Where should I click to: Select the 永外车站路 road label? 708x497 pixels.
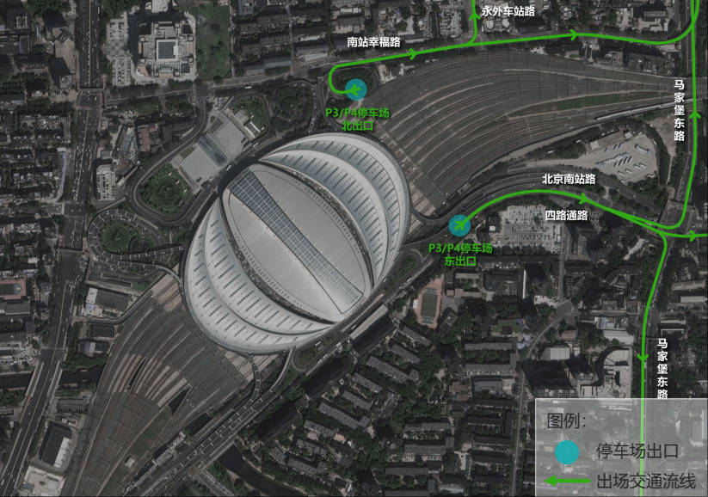[x=508, y=11]
